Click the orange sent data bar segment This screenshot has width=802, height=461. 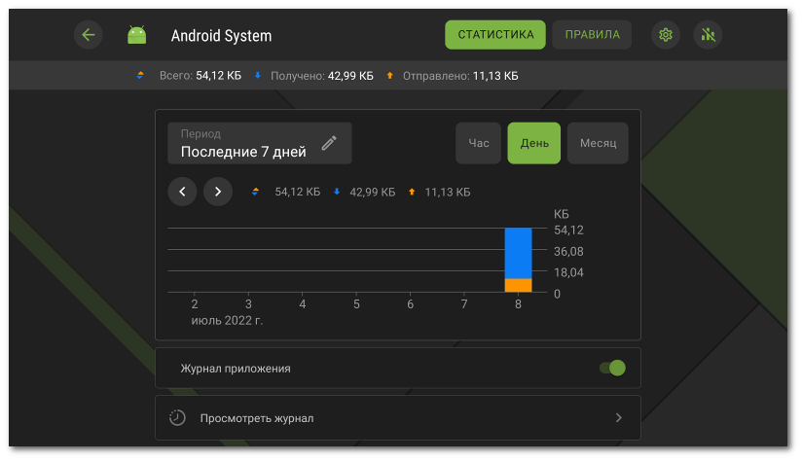pos(518,285)
